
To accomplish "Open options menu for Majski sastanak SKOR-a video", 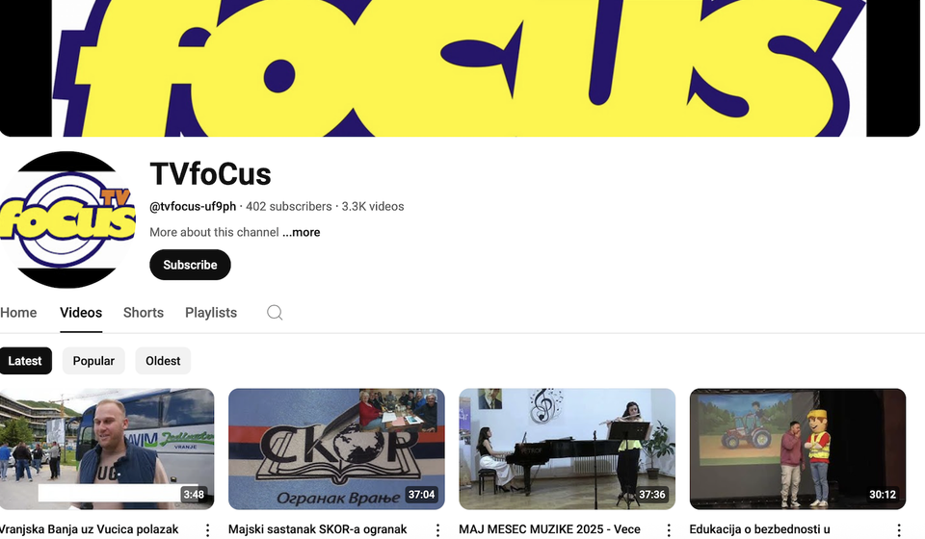I will pos(437,530).
